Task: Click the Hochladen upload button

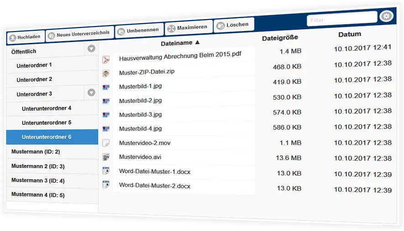Action: pyautogui.click(x=26, y=37)
